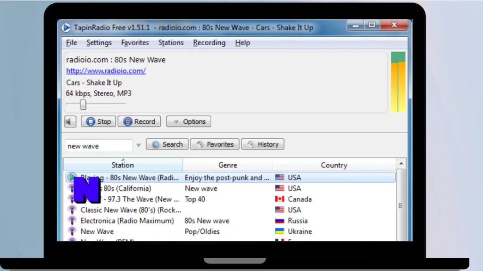Click the scroll-up arrow of station list

point(401,163)
